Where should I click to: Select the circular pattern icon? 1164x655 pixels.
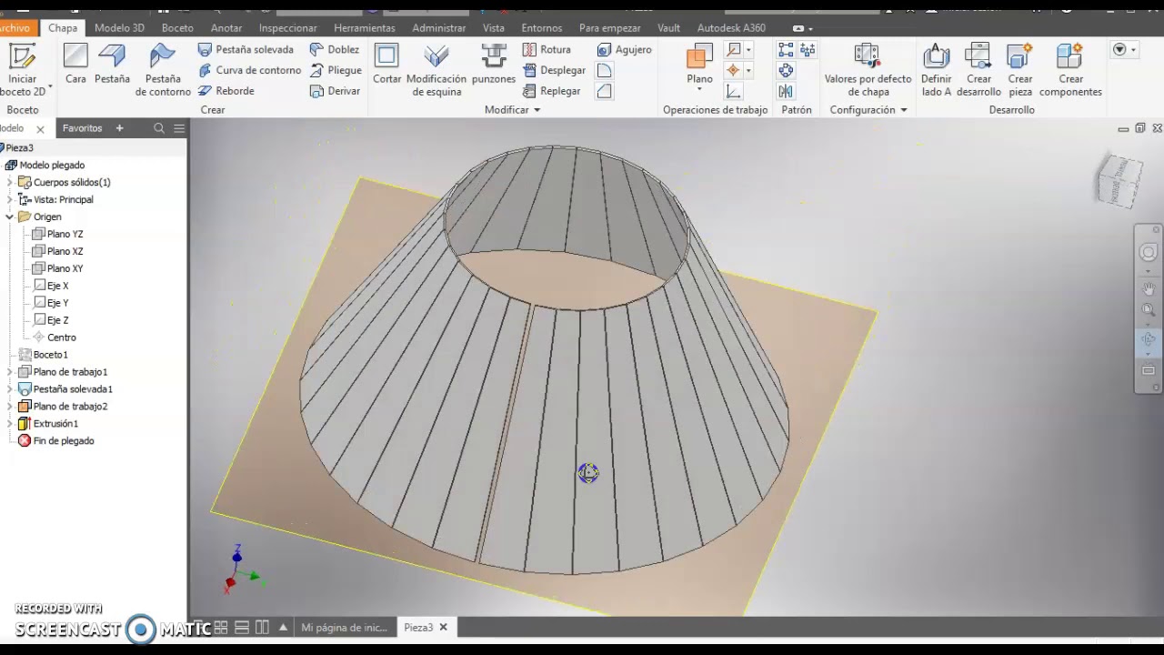click(786, 70)
